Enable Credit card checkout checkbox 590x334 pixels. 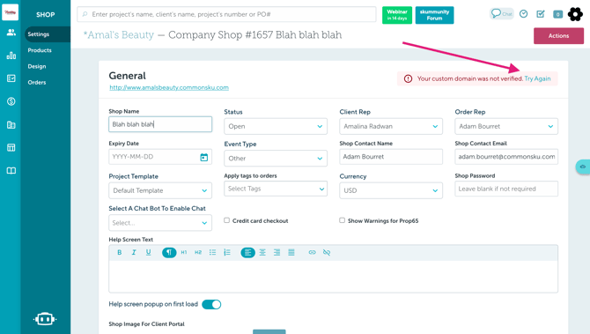[x=226, y=220]
